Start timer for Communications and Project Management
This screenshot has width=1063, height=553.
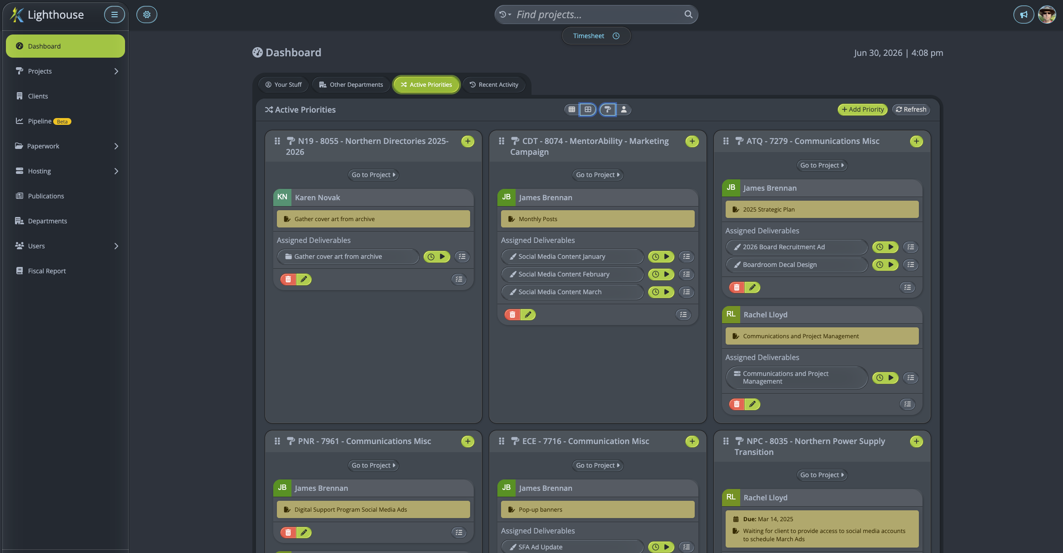click(x=885, y=378)
